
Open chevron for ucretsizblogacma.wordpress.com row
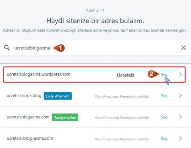(x=180, y=74)
